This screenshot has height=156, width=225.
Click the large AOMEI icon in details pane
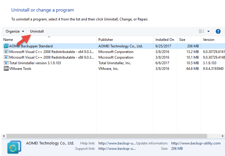pos(14,147)
